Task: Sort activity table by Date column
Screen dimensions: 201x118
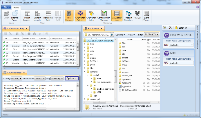Action: pos(69,38)
